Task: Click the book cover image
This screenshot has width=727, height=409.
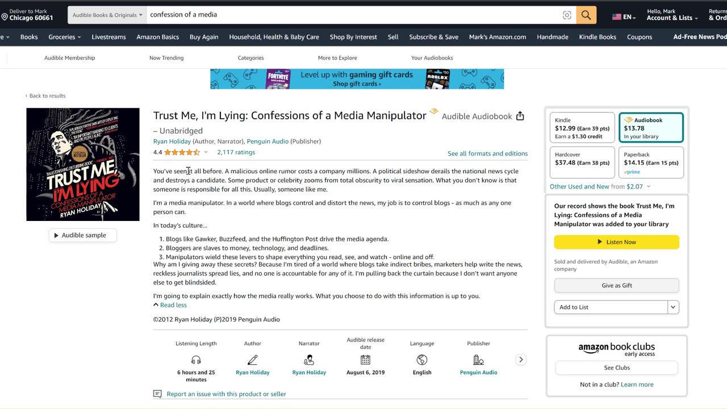Action: pos(83,164)
